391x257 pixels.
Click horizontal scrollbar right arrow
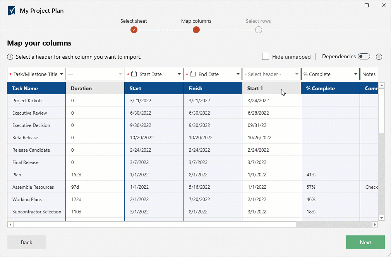pos(375,225)
